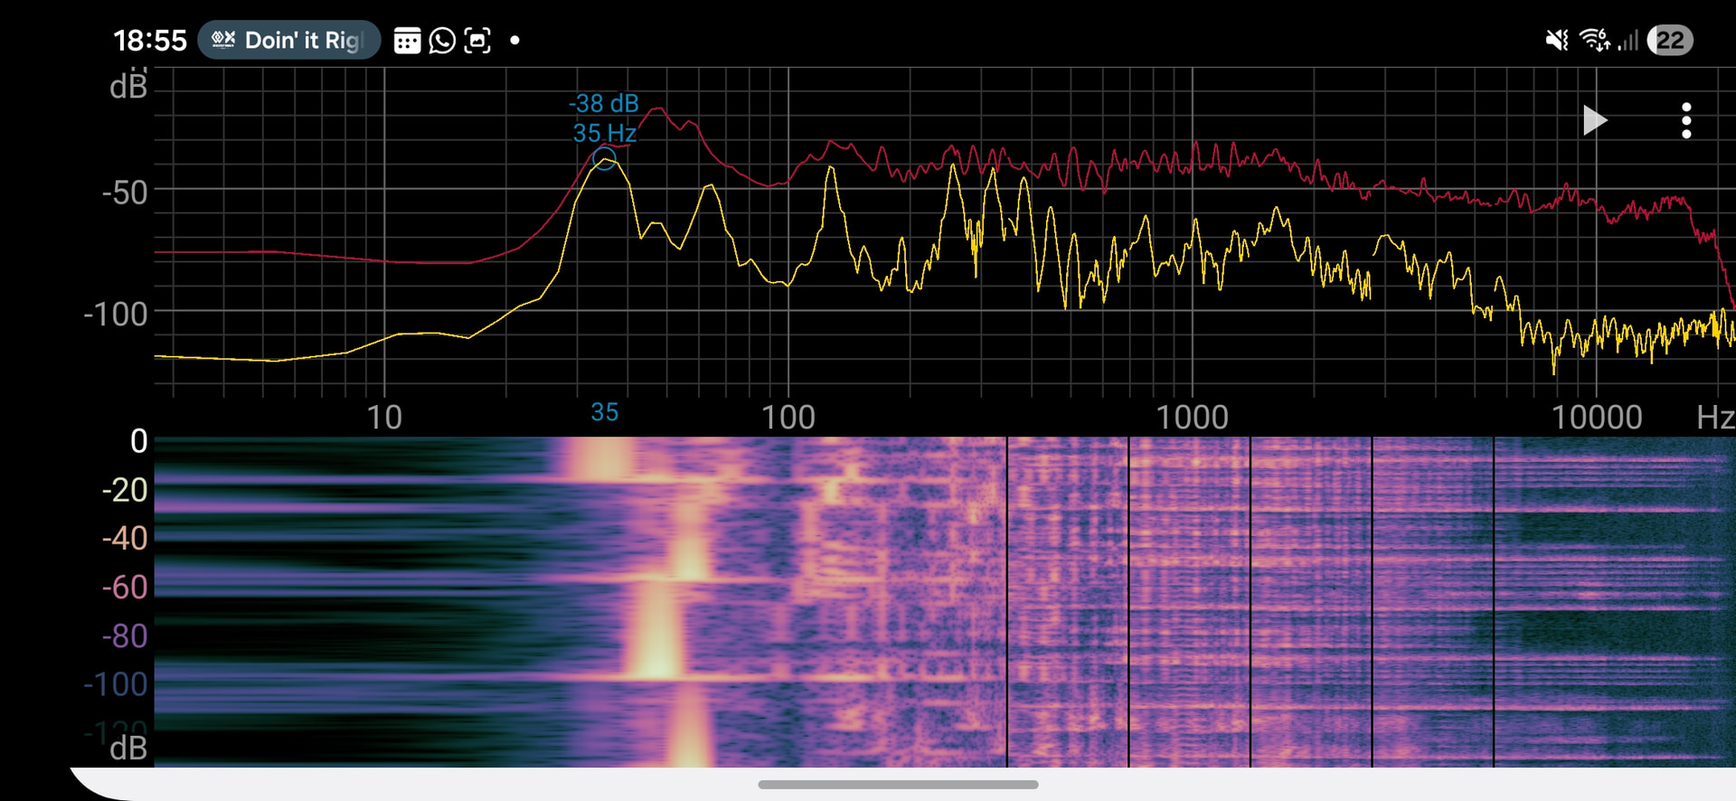Tap the notification overflow dot icon
The width and height of the screenshot is (1736, 801).
514,41
